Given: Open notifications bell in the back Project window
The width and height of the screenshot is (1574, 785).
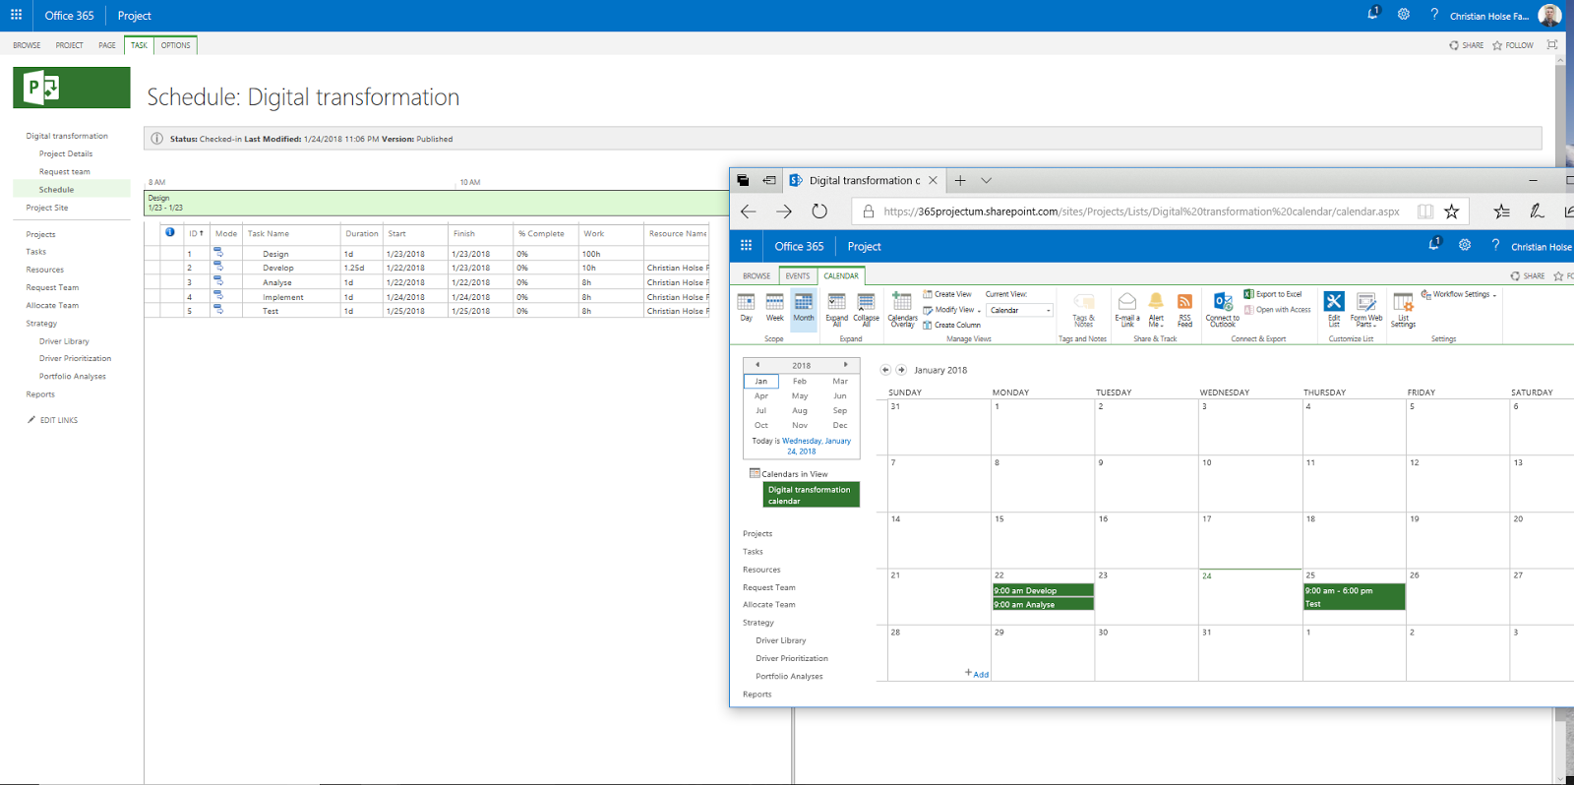Looking at the screenshot, I should [x=1373, y=14].
